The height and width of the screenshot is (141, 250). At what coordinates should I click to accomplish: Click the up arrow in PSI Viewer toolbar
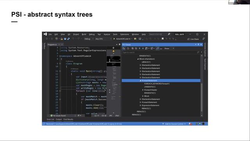click(139, 49)
